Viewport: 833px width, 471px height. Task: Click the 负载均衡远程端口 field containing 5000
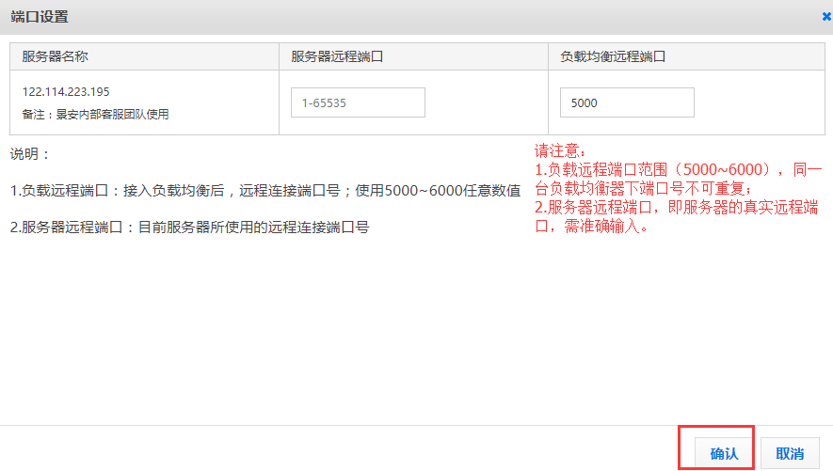[627, 102]
